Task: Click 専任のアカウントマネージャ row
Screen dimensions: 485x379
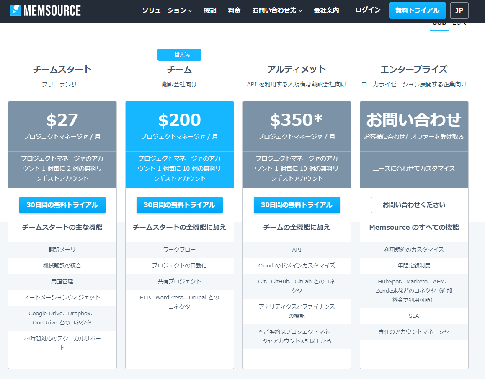Action: [414, 332]
